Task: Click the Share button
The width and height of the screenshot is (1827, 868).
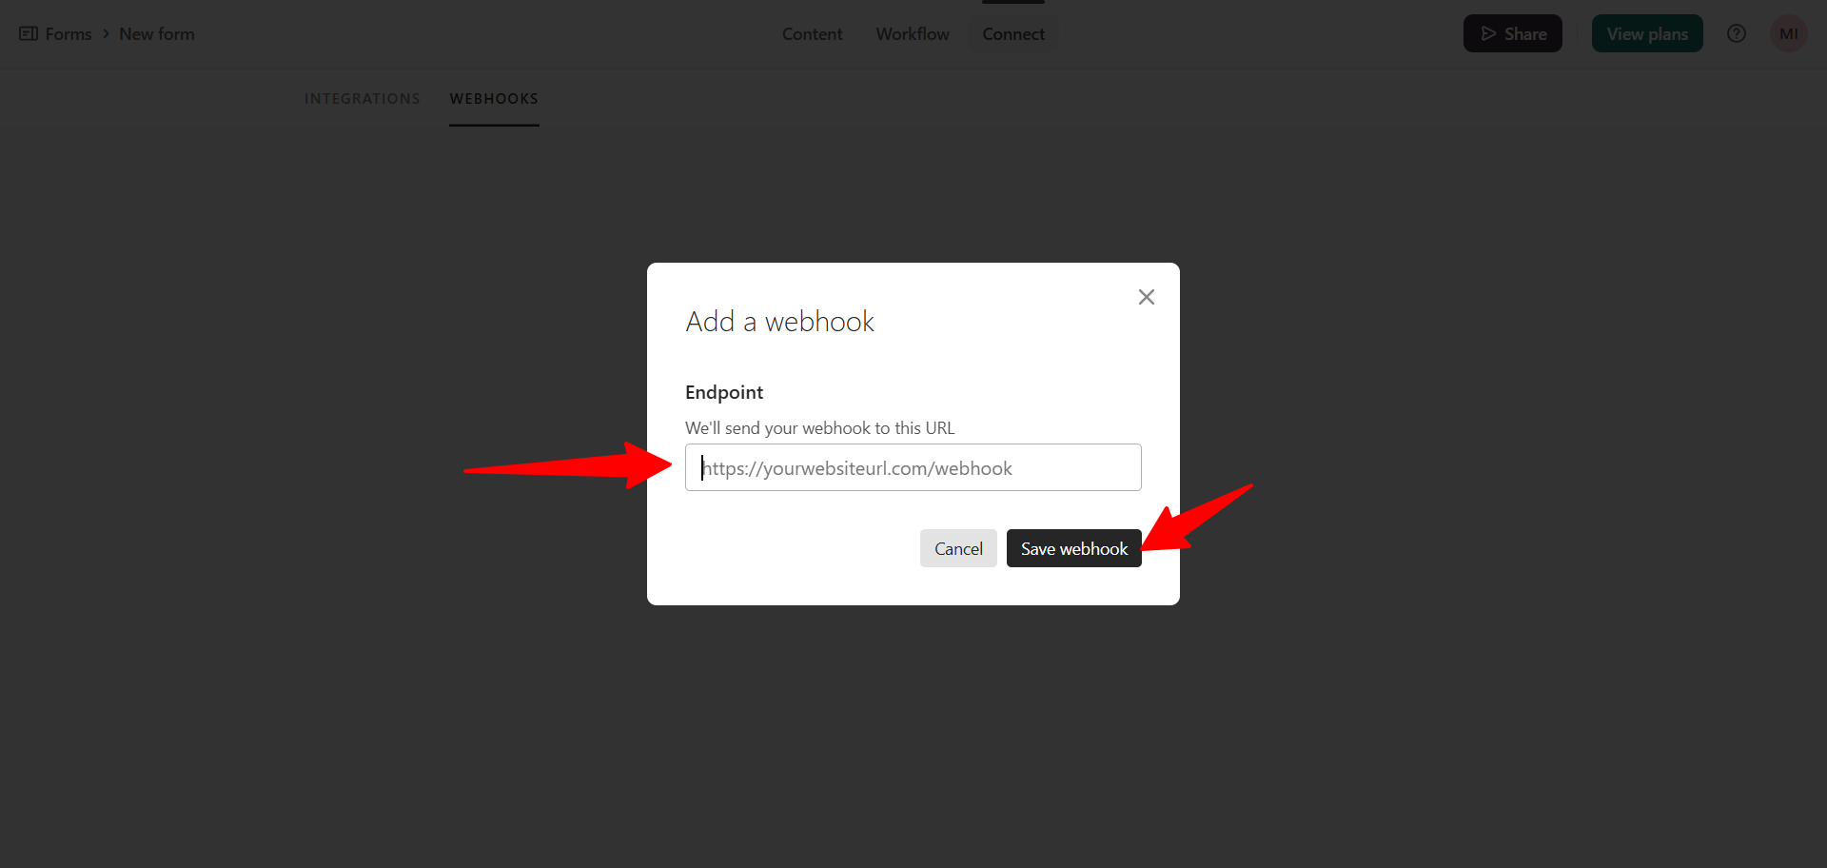Action: [1513, 33]
